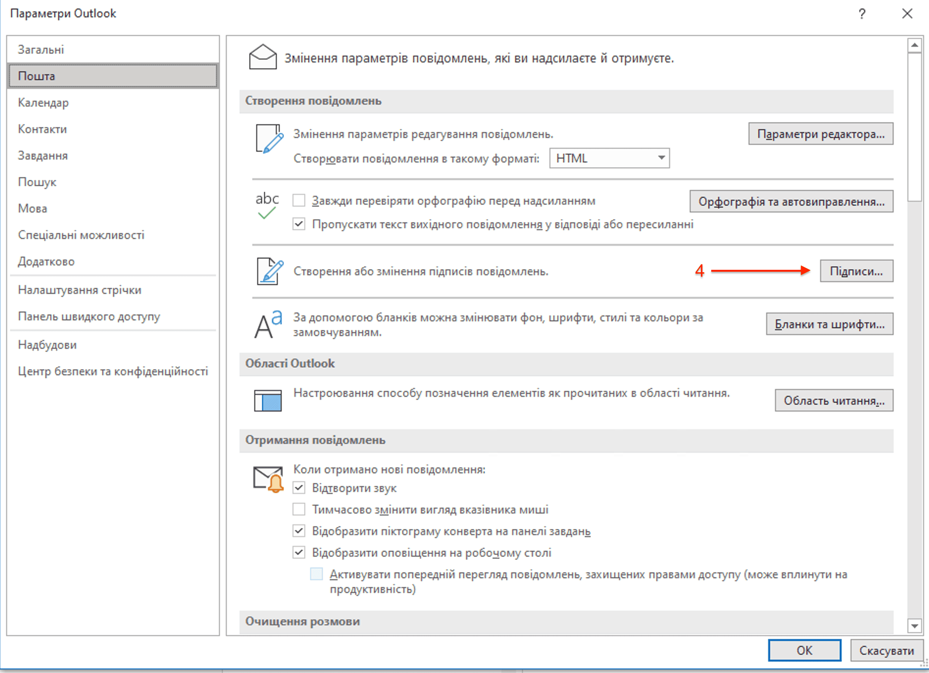Click the new mail bell envelope icon
This screenshot has width=929, height=673.
click(268, 479)
